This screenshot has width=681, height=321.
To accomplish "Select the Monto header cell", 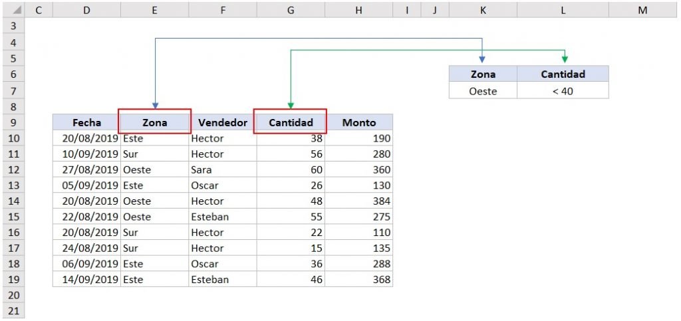I will [x=358, y=122].
